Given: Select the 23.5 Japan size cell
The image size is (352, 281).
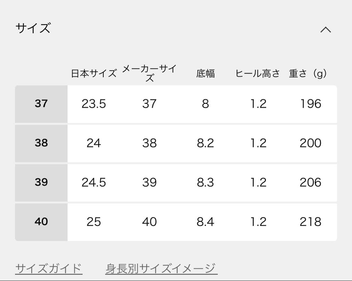Looking at the screenshot, I should 94,104.
